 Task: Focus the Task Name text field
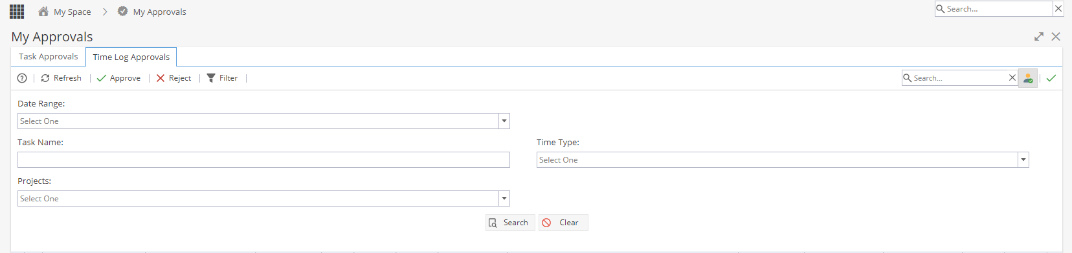pyautogui.click(x=263, y=160)
